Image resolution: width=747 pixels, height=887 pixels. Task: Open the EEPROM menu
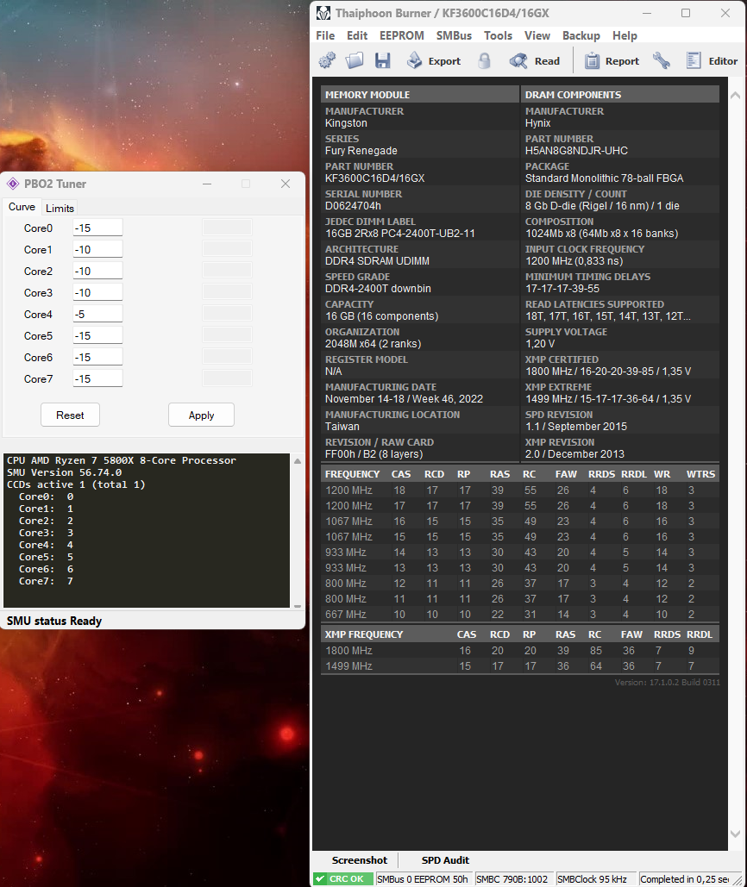tap(402, 35)
